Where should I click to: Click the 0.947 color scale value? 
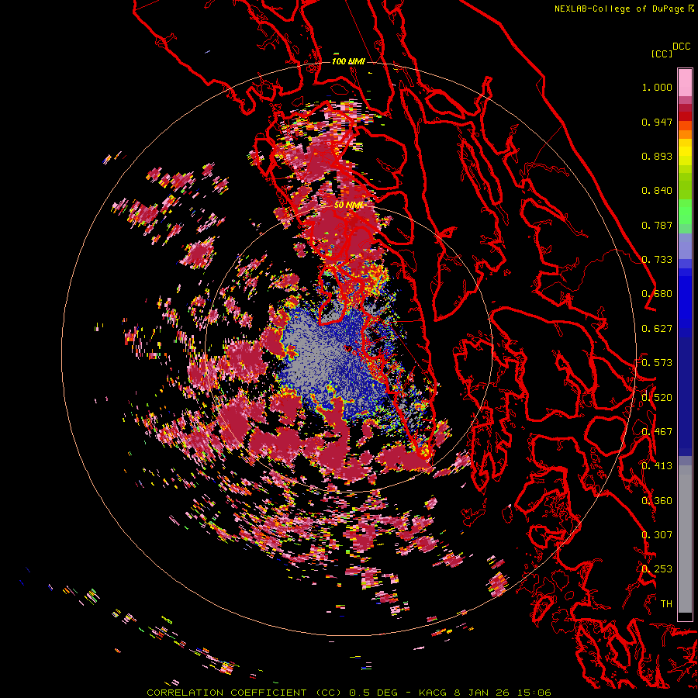click(x=657, y=122)
